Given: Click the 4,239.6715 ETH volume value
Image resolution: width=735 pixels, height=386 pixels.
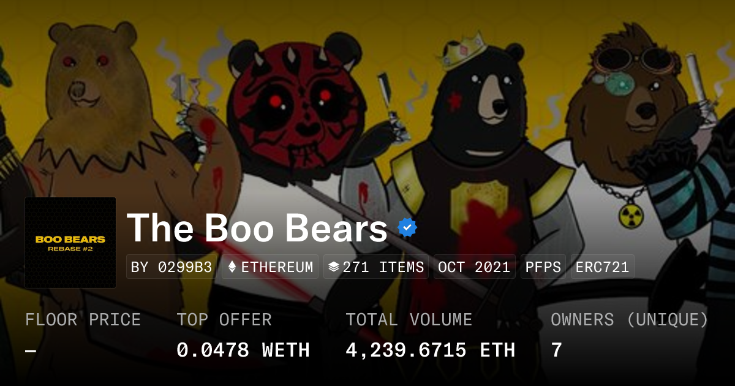Looking at the screenshot, I should tap(430, 350).
